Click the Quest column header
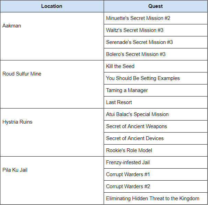208x205 pixels. (x=155, y=6)
